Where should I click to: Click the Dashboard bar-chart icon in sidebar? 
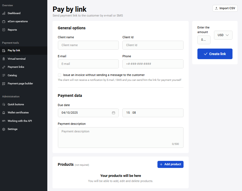click(4, 13)
